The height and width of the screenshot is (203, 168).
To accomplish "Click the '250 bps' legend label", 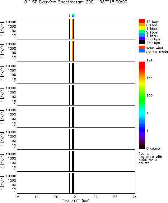I will 153,43.
